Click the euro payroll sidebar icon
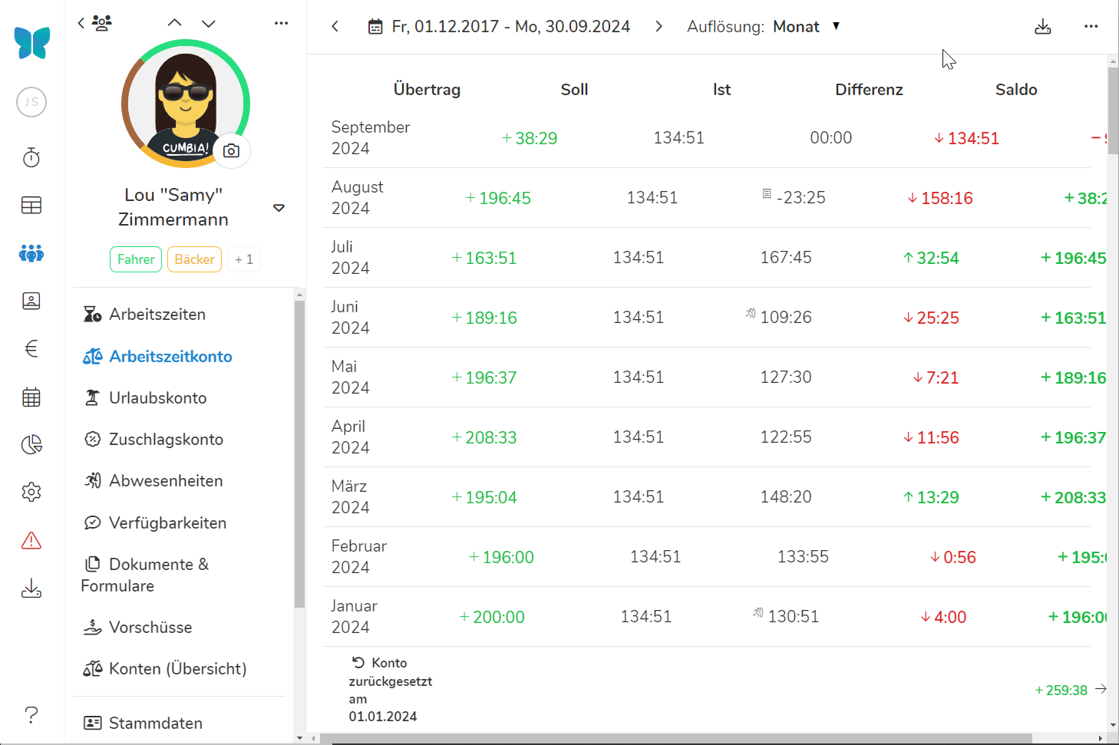 [31, 349]
